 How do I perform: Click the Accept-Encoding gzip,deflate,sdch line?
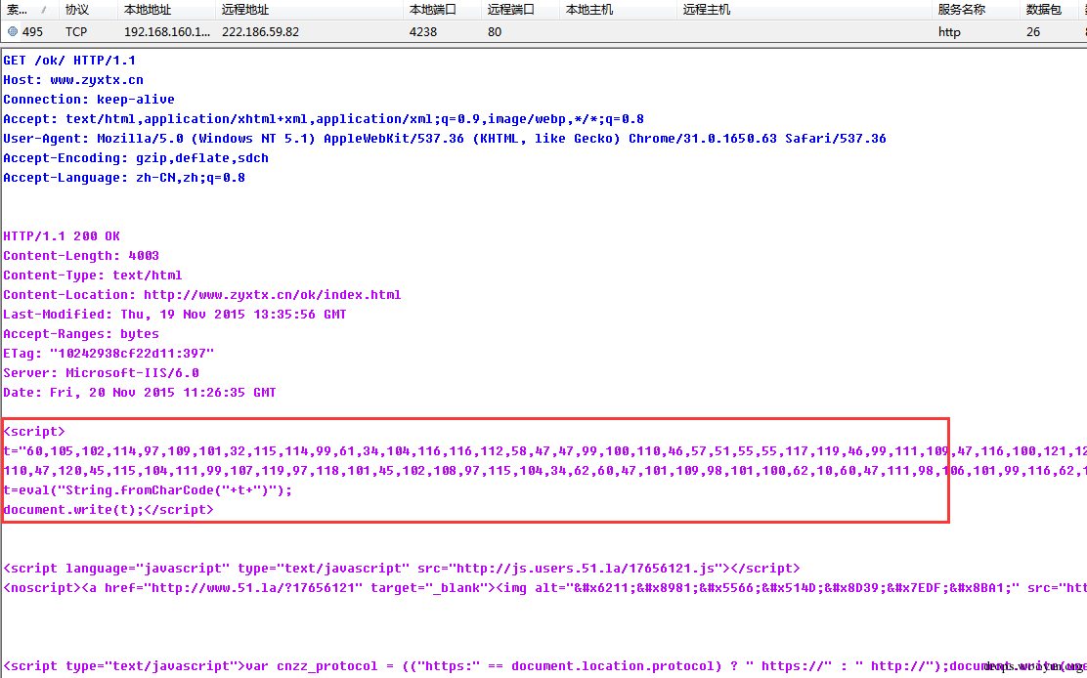point(136,158)
